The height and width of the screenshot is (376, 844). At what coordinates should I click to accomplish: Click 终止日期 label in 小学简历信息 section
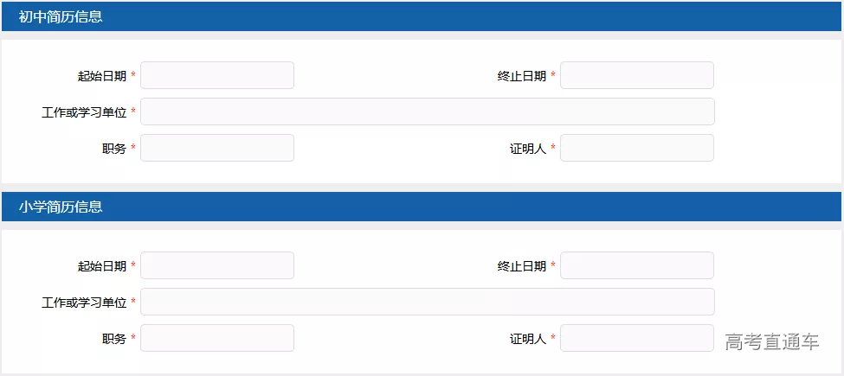[x=521, y=266]
